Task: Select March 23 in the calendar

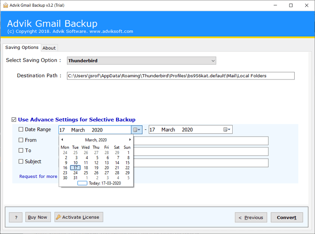Action: click(65, 173)
